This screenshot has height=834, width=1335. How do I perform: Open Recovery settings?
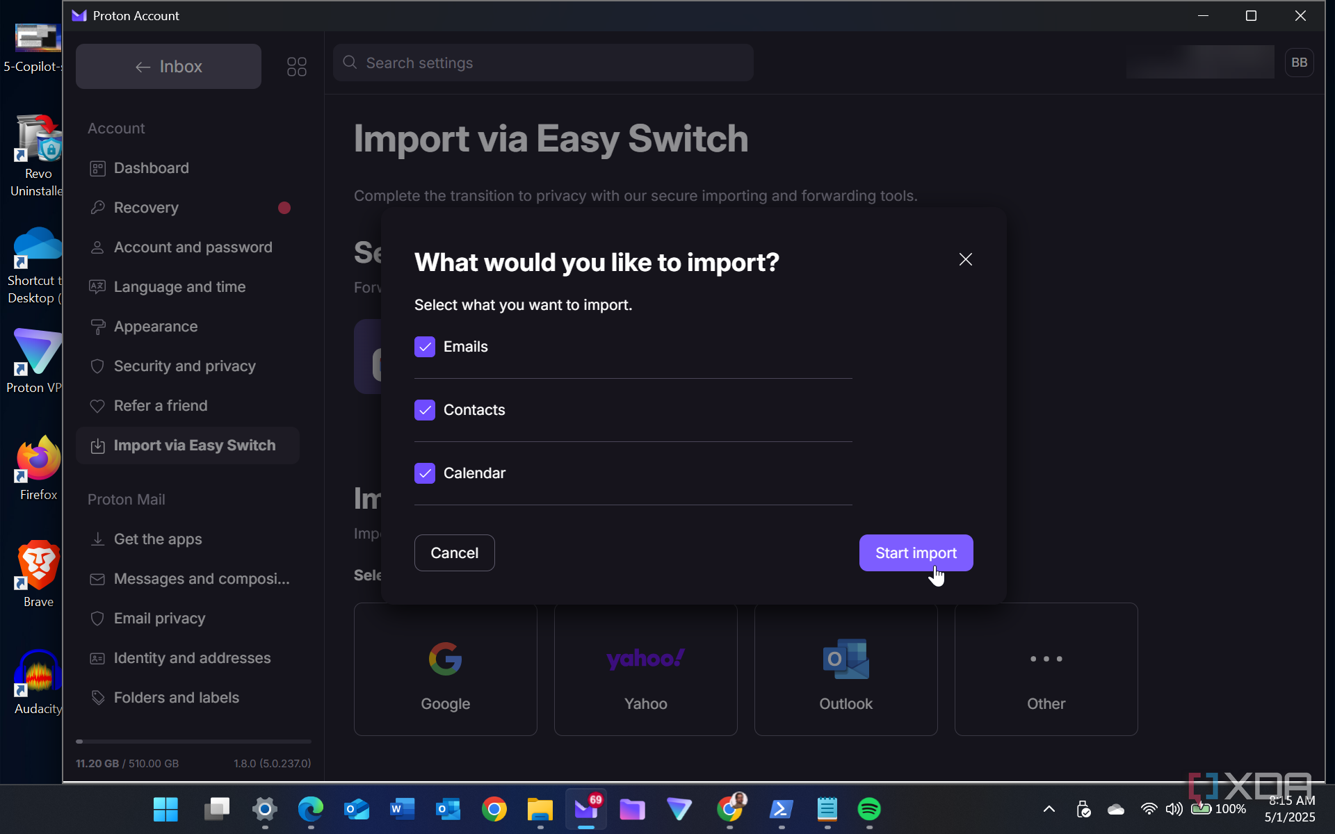188,208
